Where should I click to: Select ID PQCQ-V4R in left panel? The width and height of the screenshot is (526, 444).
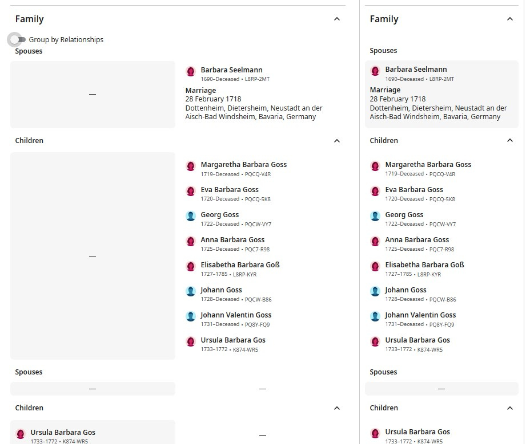click(x=258, y=174)
